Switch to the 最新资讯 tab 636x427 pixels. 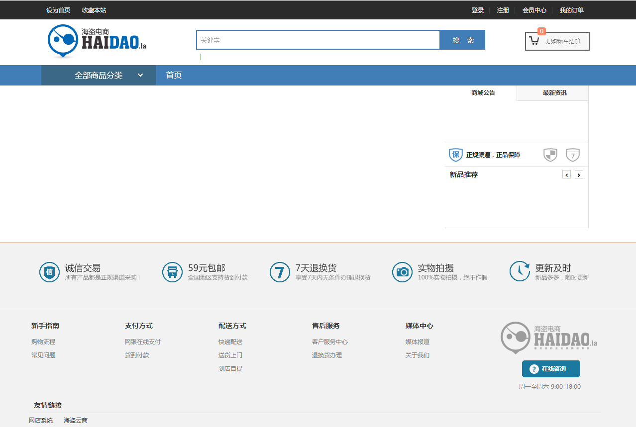point(554,93)
